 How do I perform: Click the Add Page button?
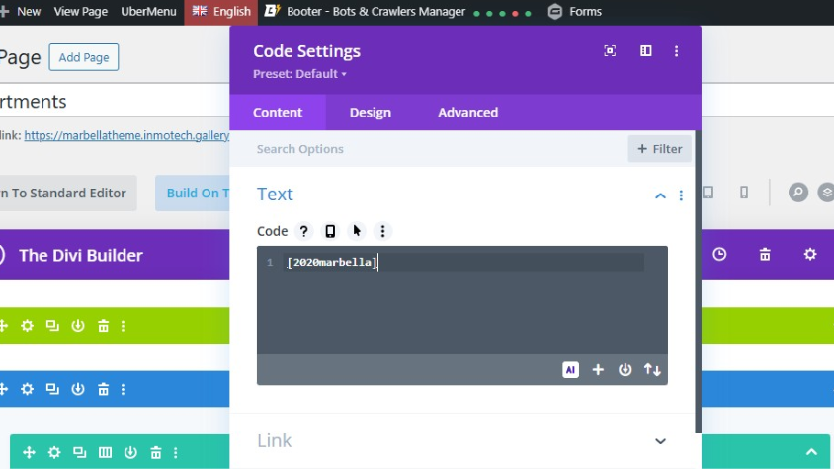84,57
